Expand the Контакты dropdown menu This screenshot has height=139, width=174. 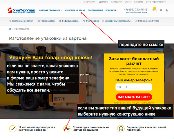point(117,10)
